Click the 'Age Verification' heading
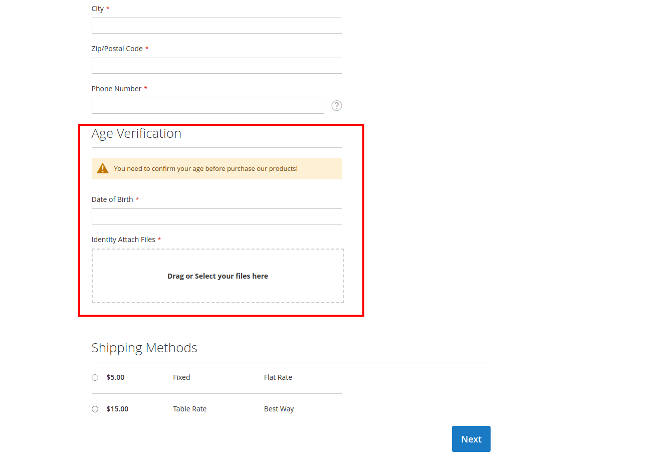 coord(136,134)
